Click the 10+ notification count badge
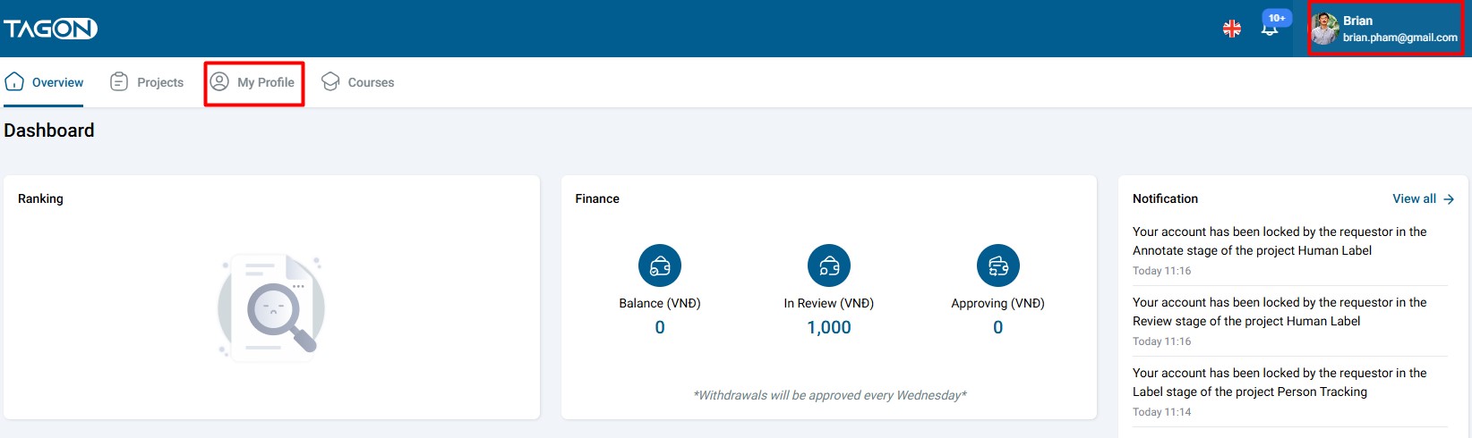The image size is (1472, 438). 1277,18
